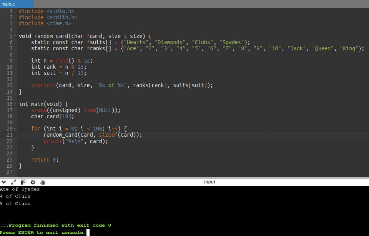Place cursor on empty line 27
Screen dimensions: 369x236
click(x=115, y=172)
